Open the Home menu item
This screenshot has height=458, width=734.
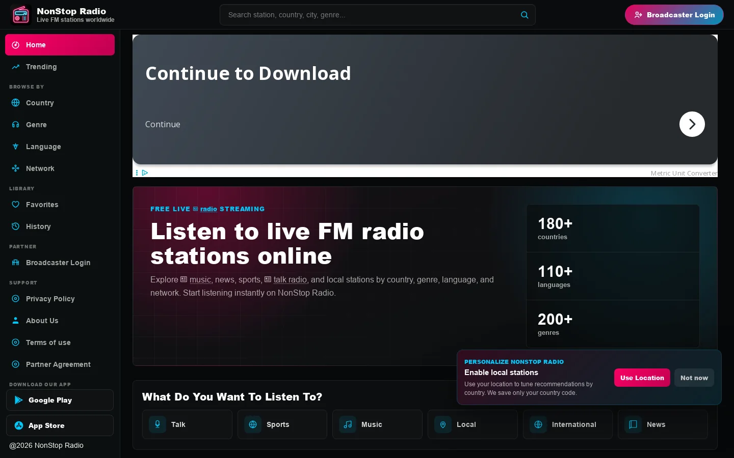pyautogui.click(x=60, y=45)
